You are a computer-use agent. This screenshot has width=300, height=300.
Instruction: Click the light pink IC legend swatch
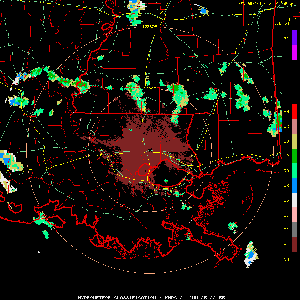294,215
